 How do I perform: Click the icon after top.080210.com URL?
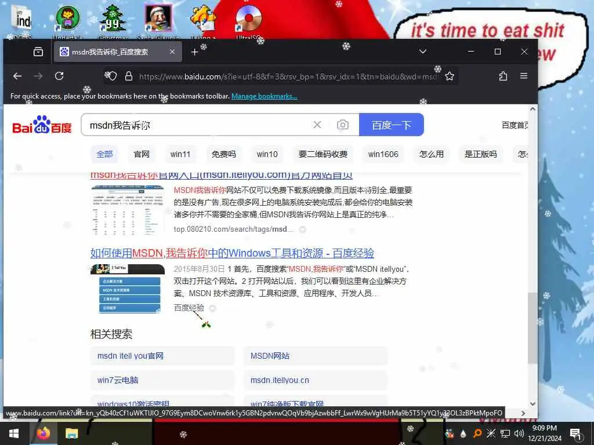click(303, 229)
